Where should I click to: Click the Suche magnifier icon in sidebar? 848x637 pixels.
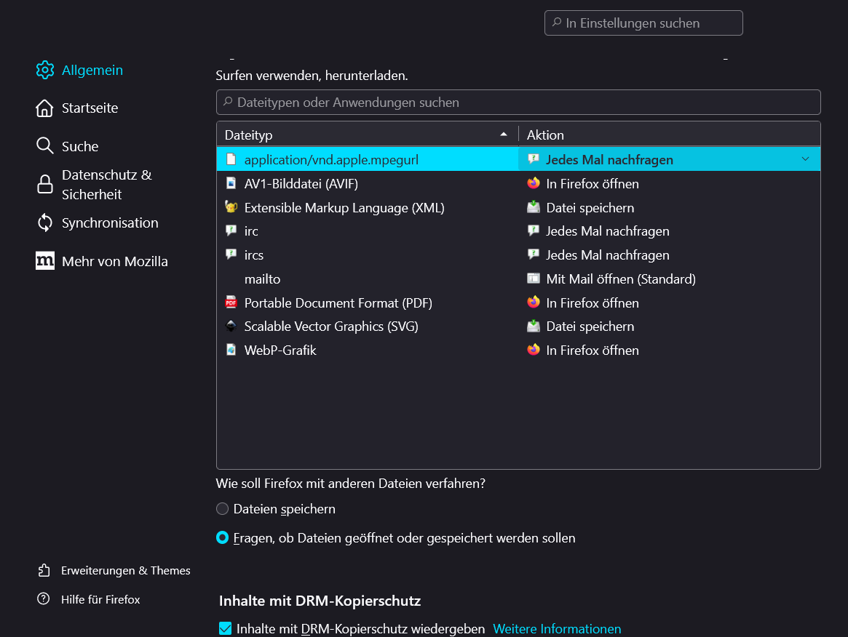pyautogui.click(x=45, y=146)
